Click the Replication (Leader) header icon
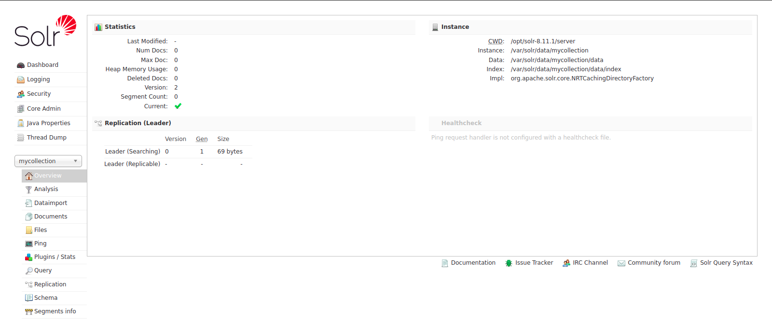772x321 pixels. pyautogui.click(x=98, y=123)
